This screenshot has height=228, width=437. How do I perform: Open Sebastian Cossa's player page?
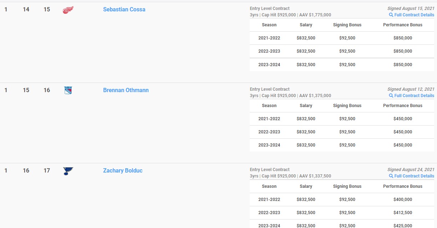click(124, 10)
